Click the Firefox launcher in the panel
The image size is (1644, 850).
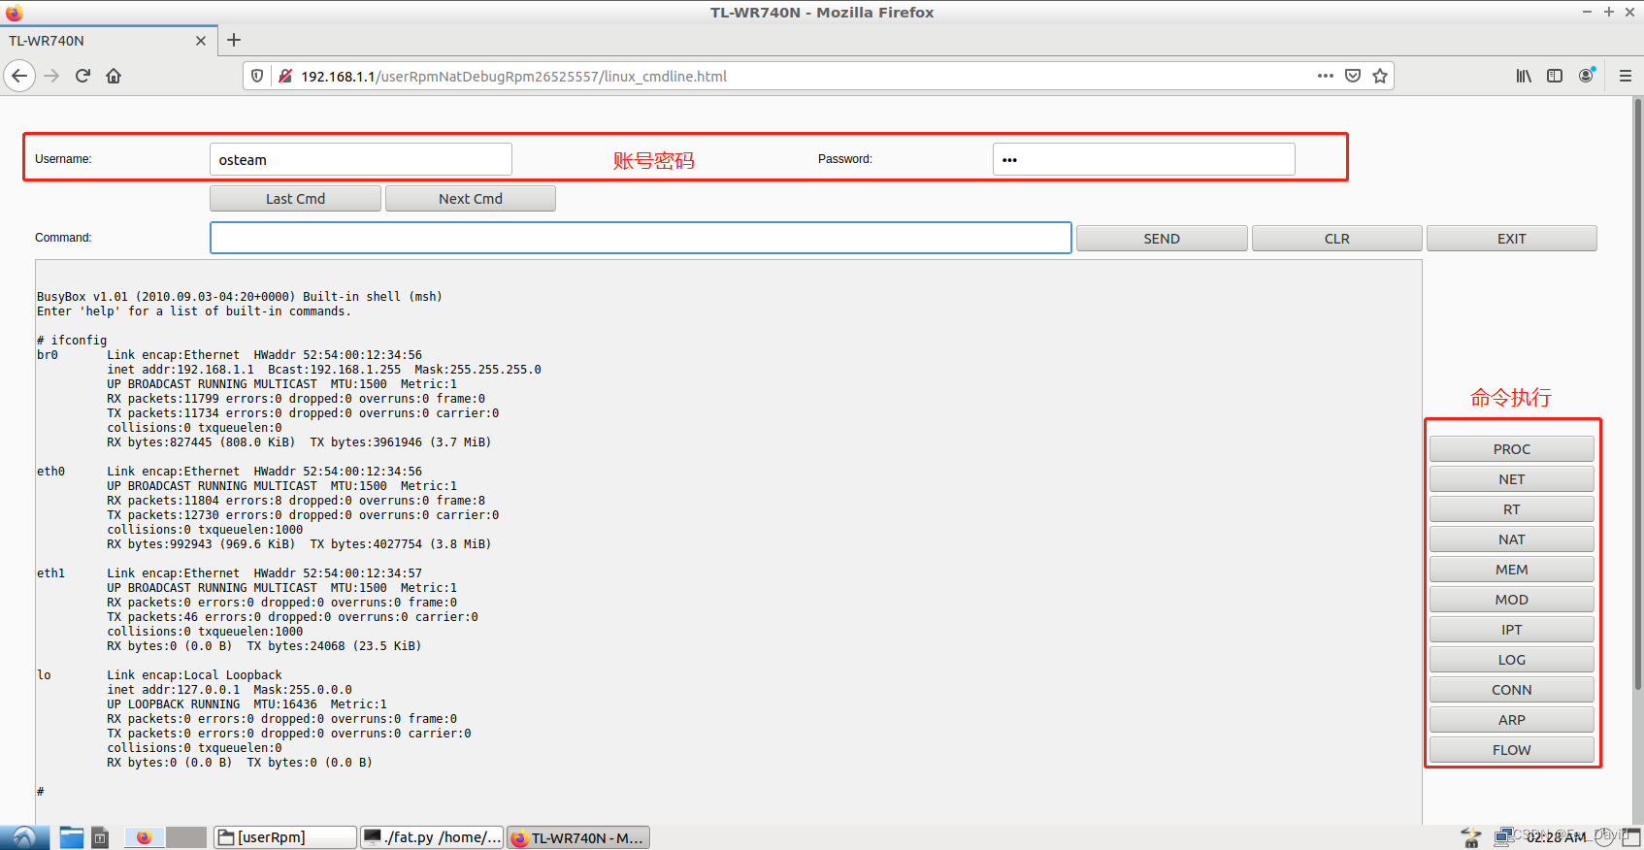tap(145, 837)
